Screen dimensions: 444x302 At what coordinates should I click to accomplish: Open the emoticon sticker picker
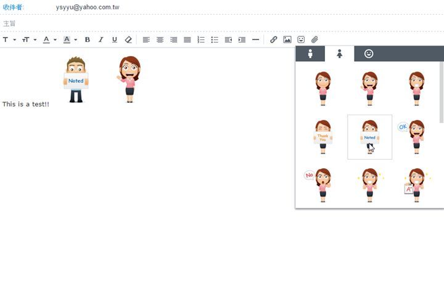[301, 39]
